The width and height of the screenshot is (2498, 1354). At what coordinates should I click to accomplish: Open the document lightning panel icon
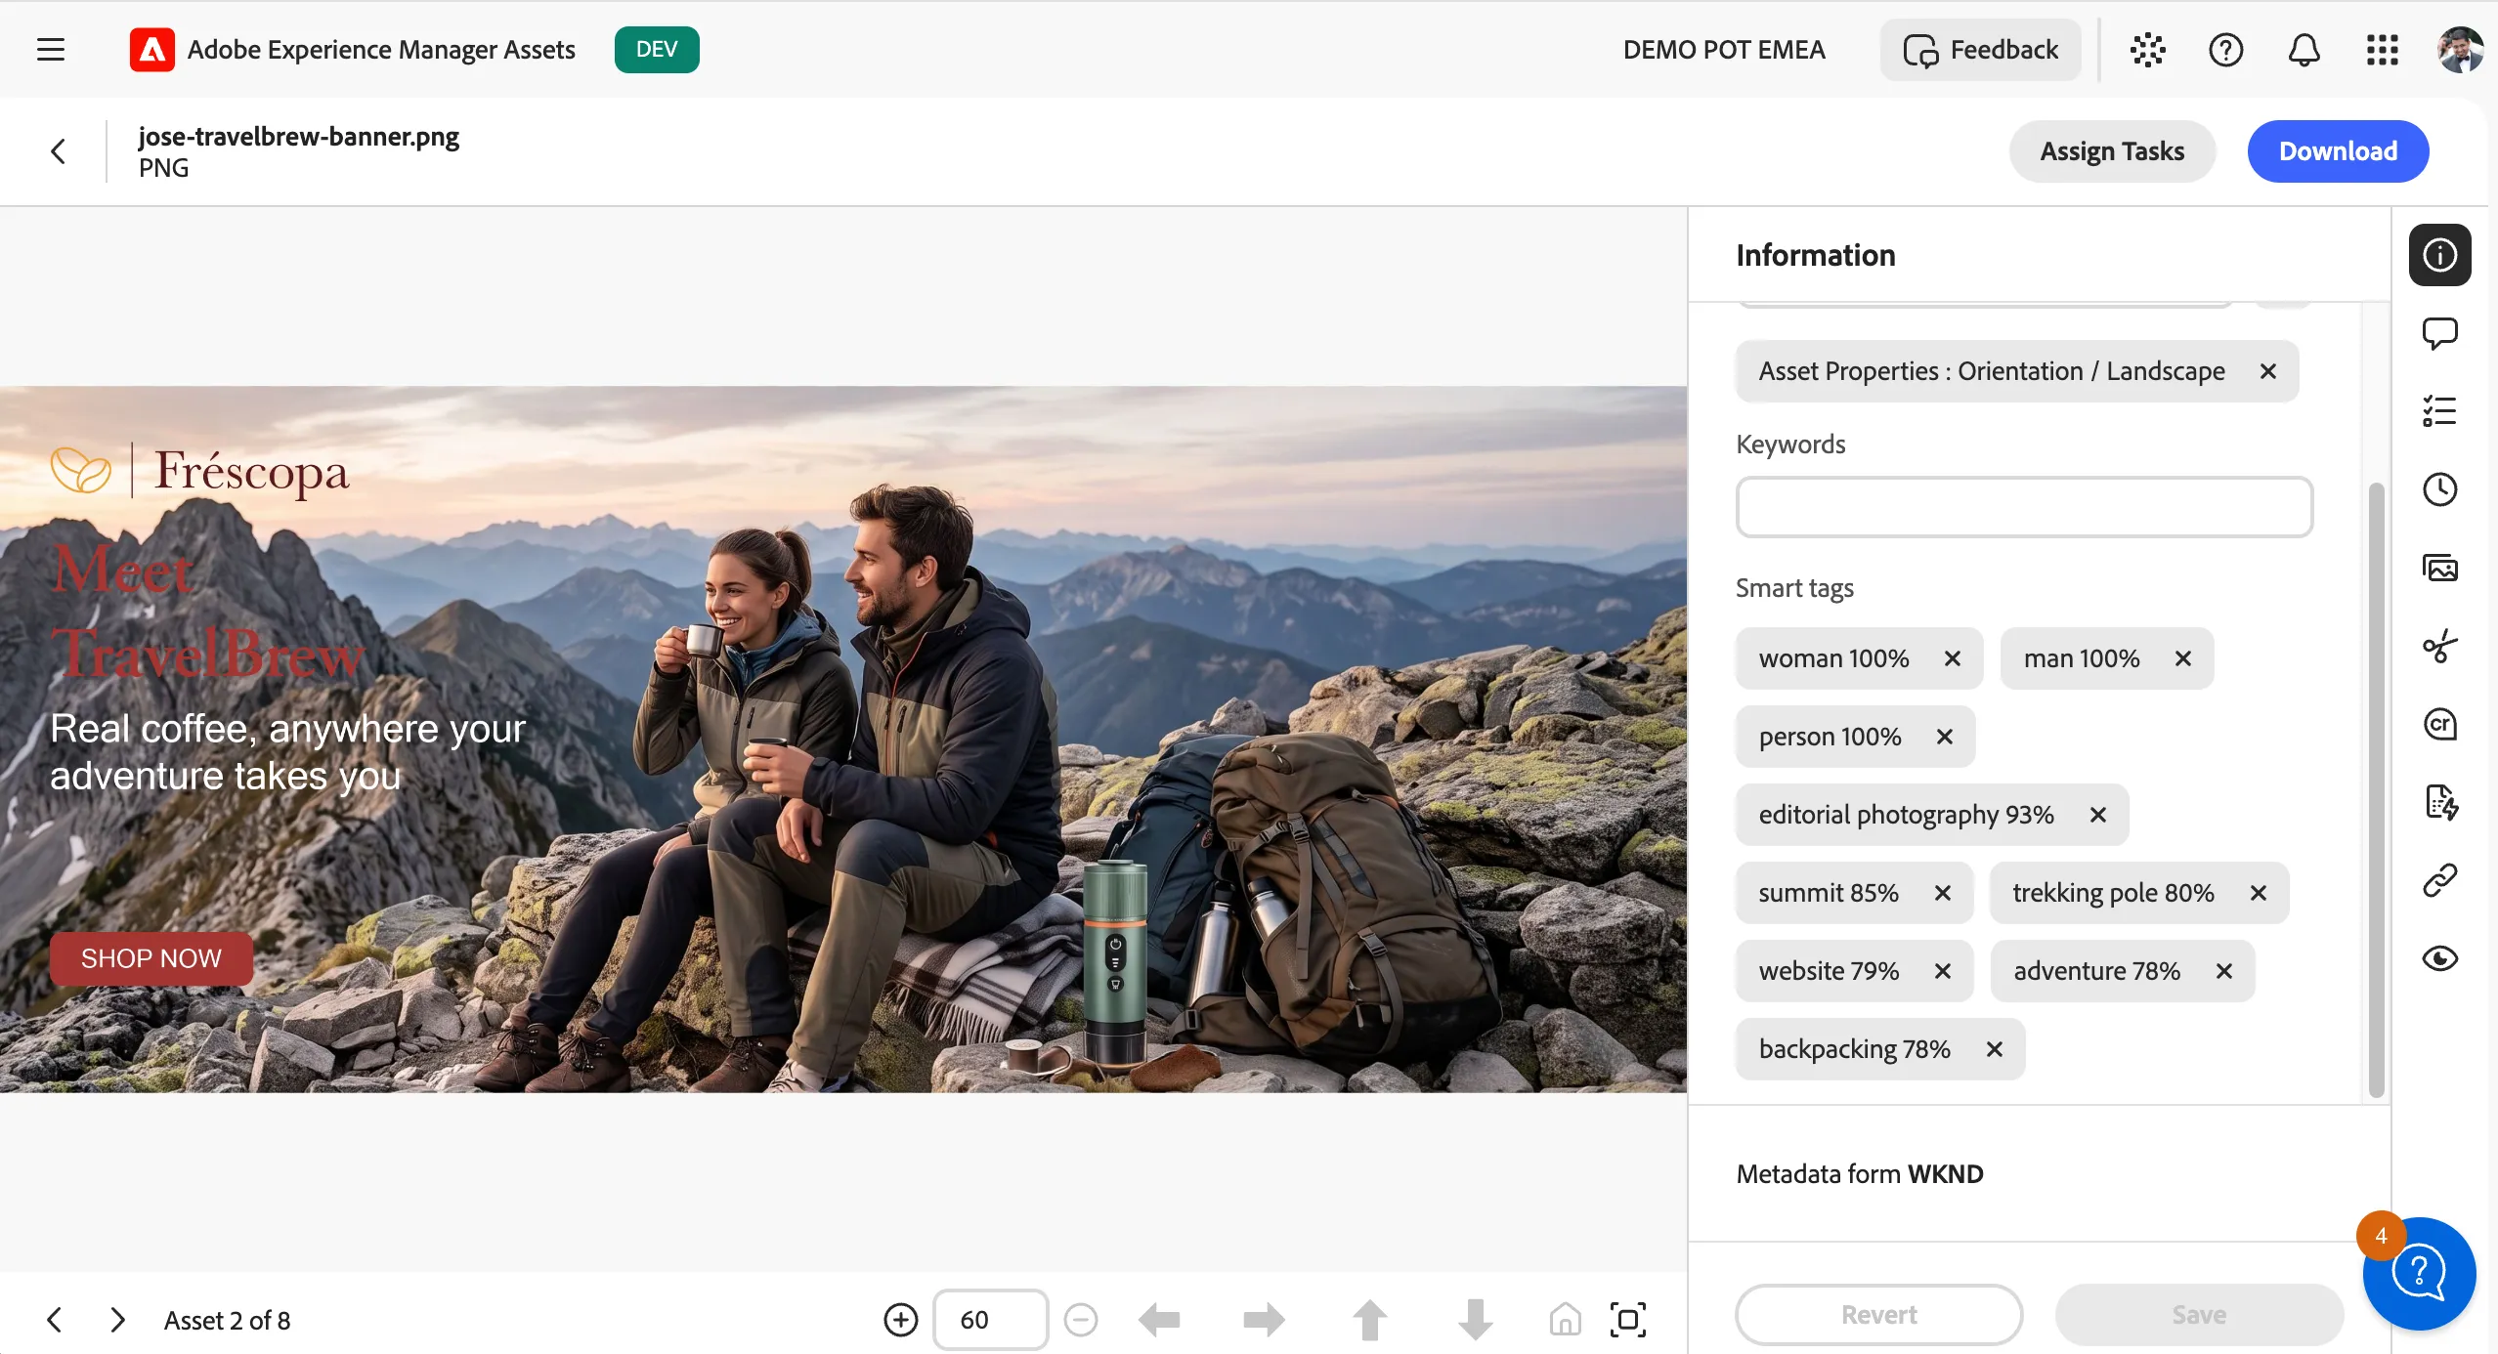2440,802
